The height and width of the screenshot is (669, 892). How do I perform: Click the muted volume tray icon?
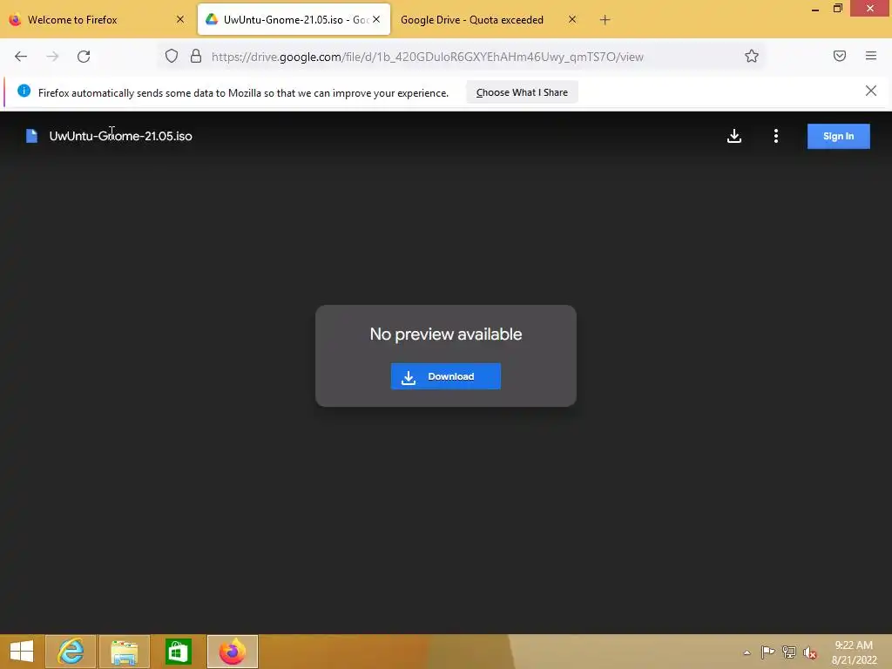[x=810, y=652]
